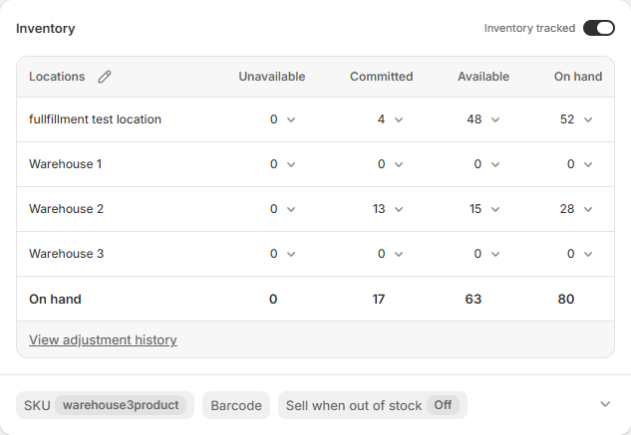The height and width of the screenshot is (435, 631).
Task: Select the Warehouse 2 location row label
Action: coord(67,209)
